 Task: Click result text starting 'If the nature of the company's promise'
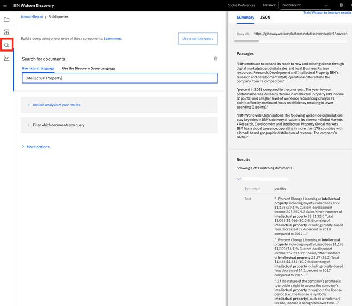(x=308, y=292)
